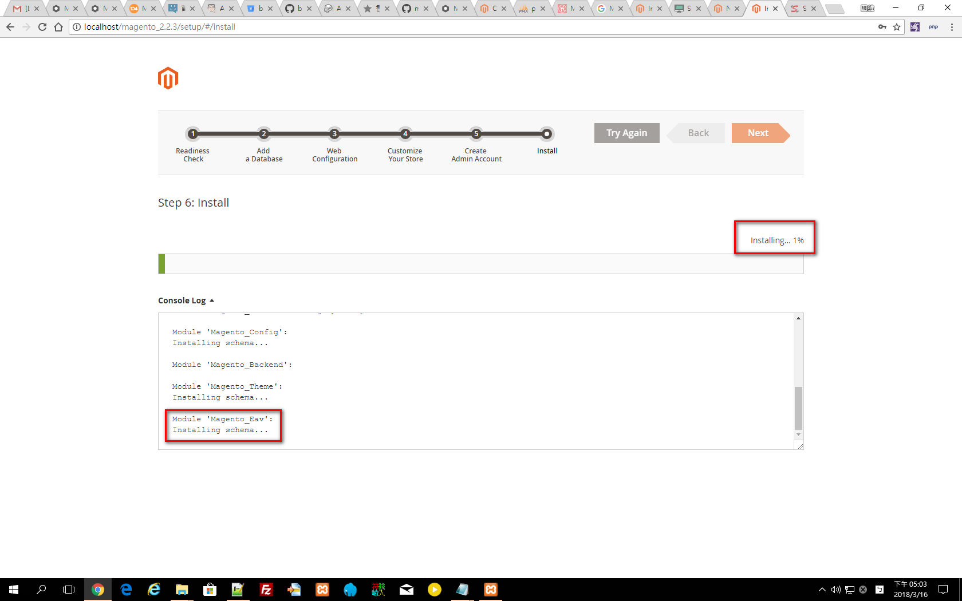The image size is (962, 601).
Task: Click the Try Again button
Action: coord(626,133)
